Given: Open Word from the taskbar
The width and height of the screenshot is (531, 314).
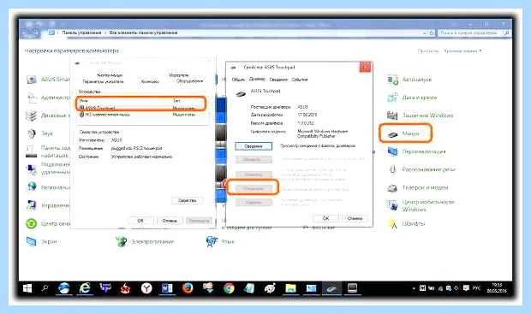Looking at the screenshot, I should click(167, 288).
